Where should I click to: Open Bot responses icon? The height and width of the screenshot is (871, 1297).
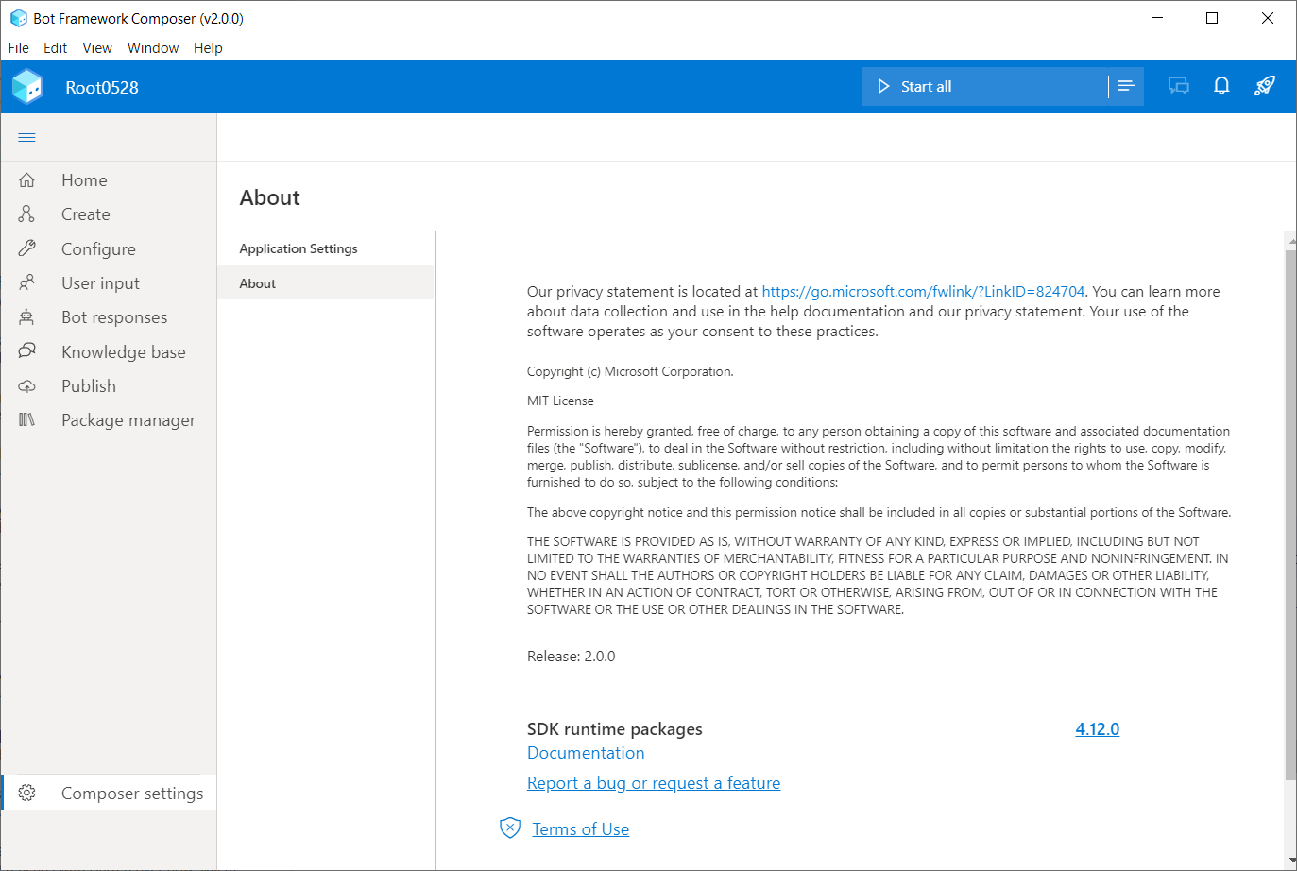coord(26,317)
